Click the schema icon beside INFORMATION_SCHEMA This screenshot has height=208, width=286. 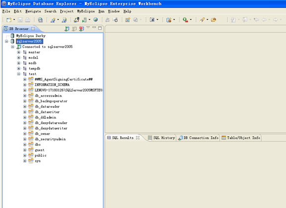[31, 85]
